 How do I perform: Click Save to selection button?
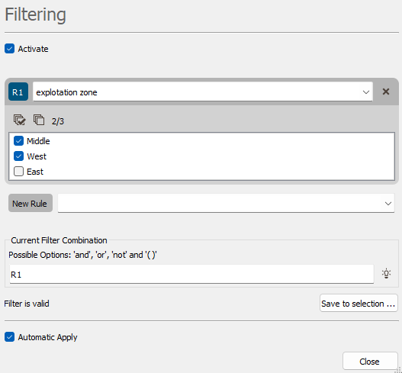[359, 304]
